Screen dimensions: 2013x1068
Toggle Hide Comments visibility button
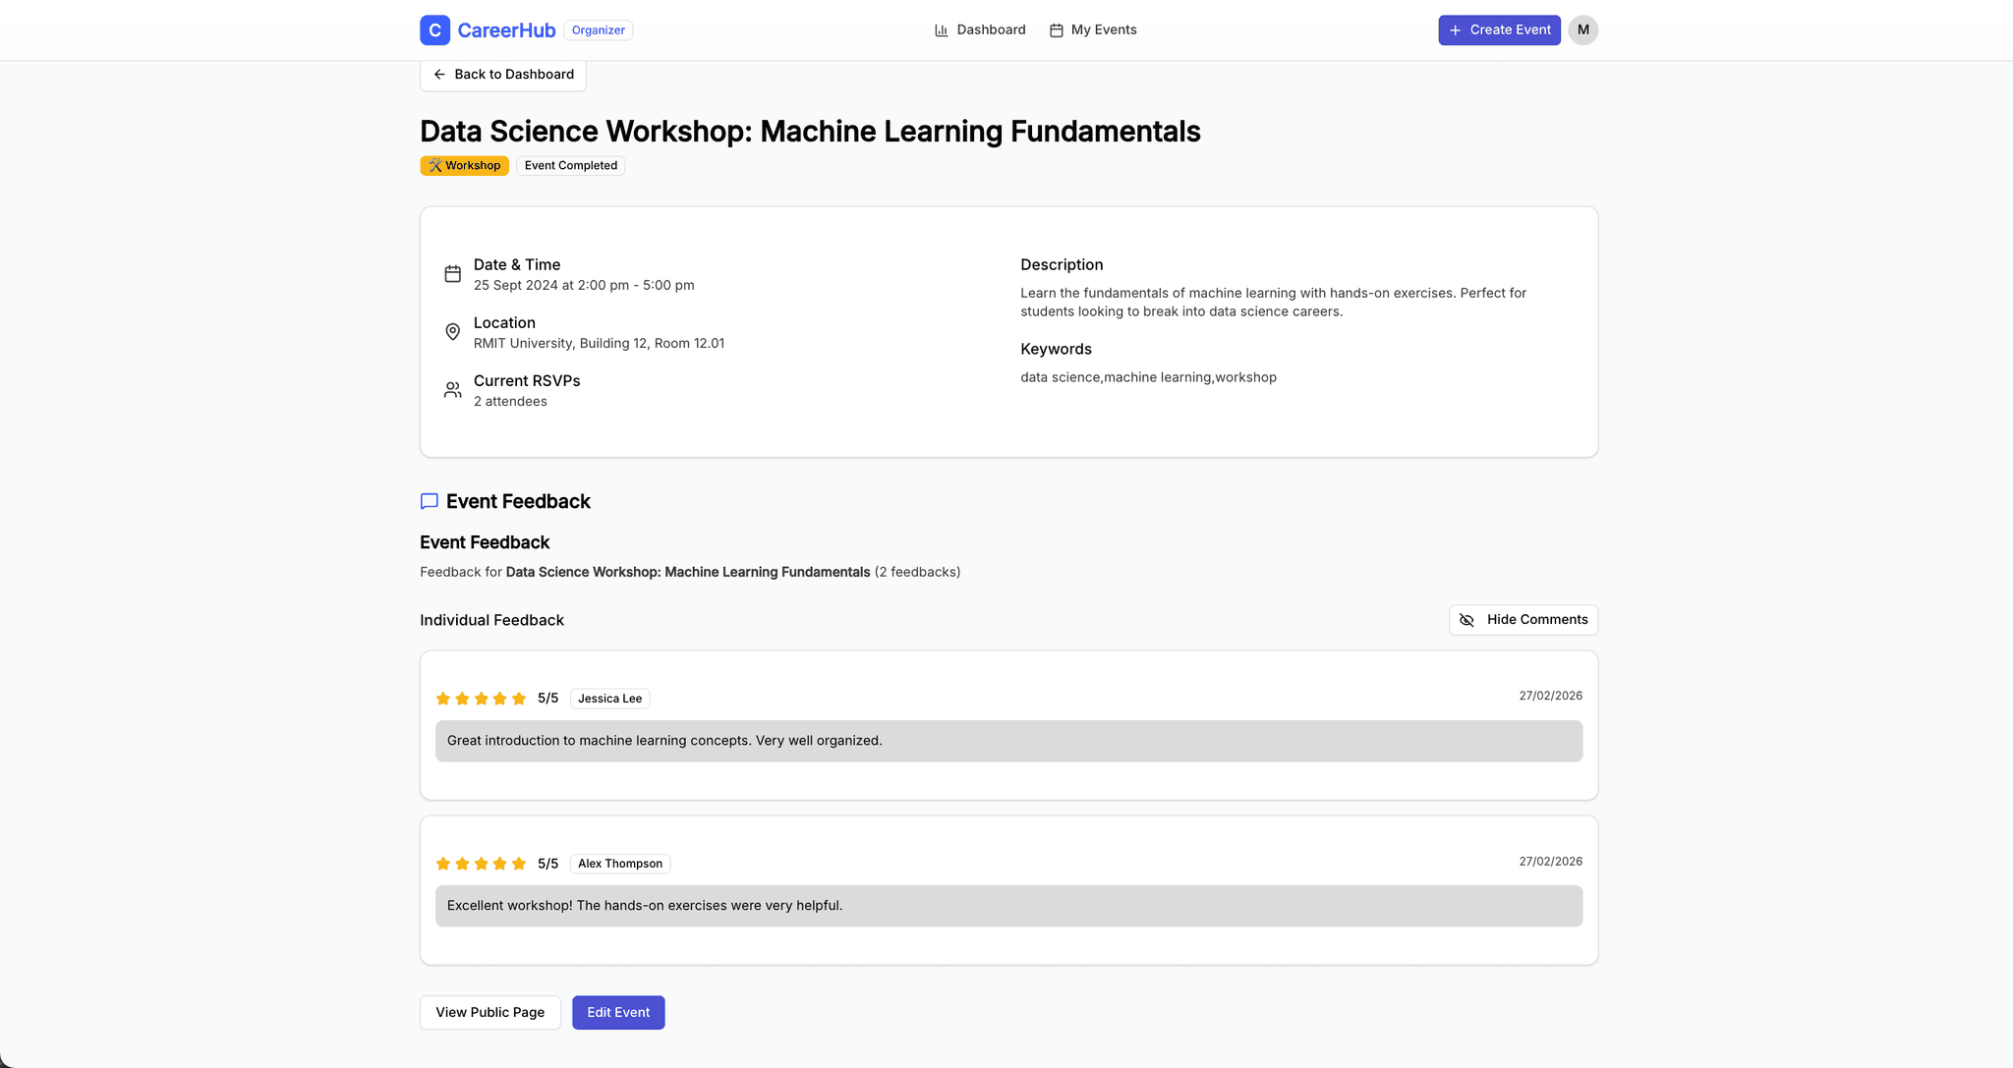[x=1523, y=620]
